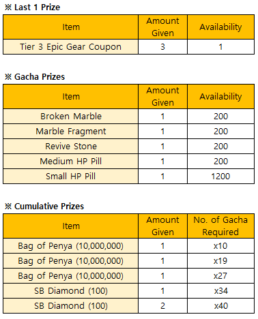Viewport: 258px width, 319px height.
Task: Select the Revive Stone item cell
Action: 70,147
